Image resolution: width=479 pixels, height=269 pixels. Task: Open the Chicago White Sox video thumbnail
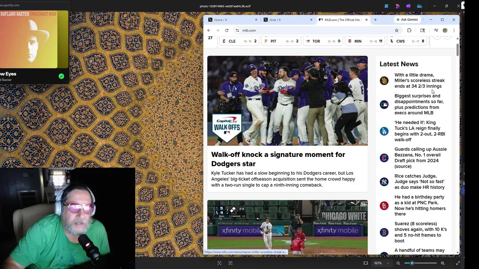[287, 227]
